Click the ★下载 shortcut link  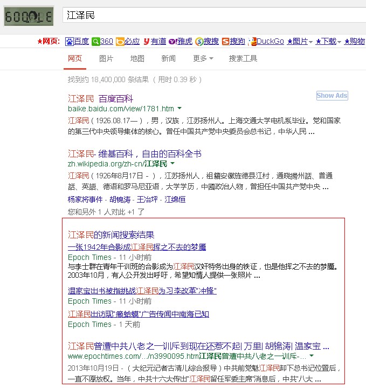click(326, 41)
